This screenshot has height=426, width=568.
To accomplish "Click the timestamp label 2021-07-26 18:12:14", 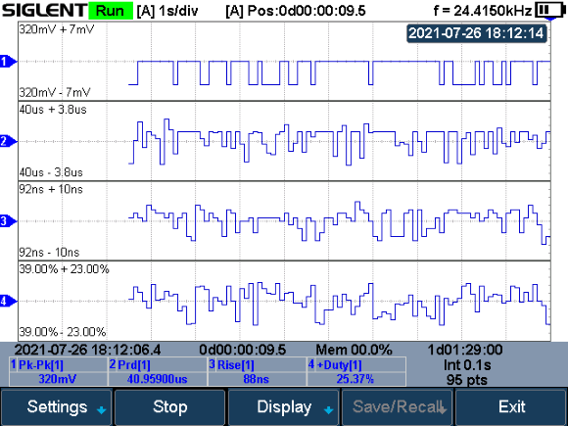I will pos(476,33).
